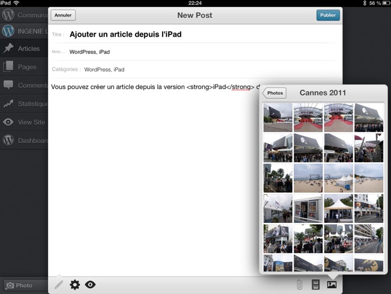Select third photo in second row
Viewport: 391px width, 294px height.
tap(339, 148)
